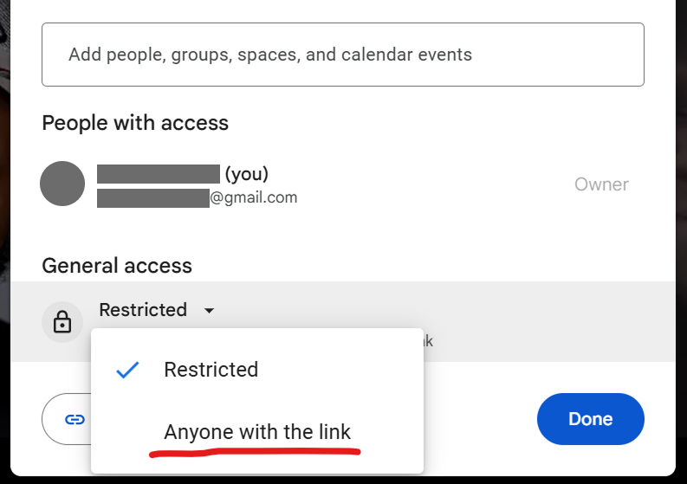This screenshot has width=687, height=484.
Task: Click the blue checkmark beside Restricted
Action: coord(127,370)
